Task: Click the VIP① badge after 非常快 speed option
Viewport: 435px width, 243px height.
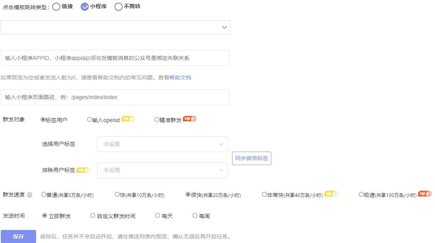Action: pyautogui.click(x=330, y=195)
